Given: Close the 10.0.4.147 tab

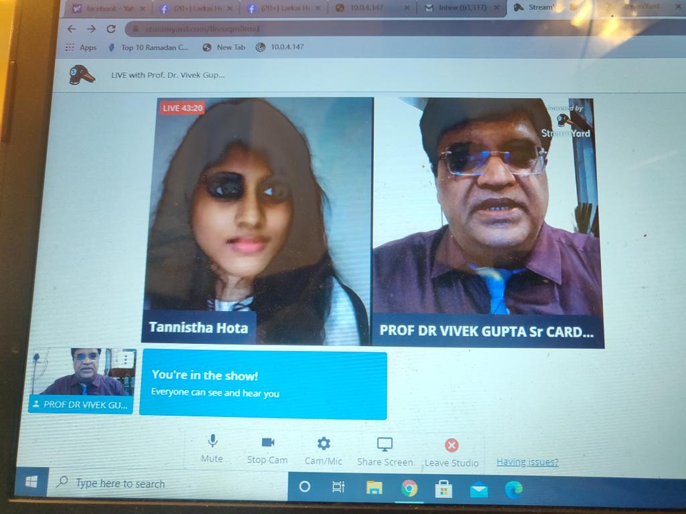Looking at the screenshot, I should pos(407,8).
